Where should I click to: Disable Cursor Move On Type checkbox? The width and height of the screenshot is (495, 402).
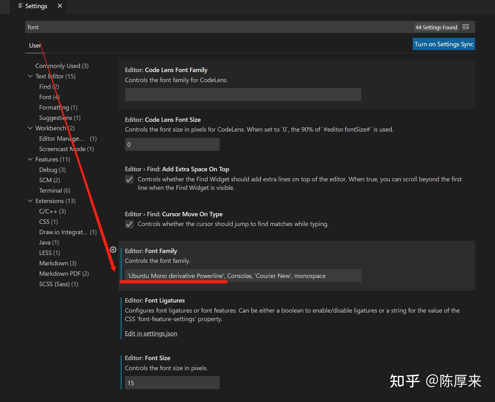click(129, 224)
